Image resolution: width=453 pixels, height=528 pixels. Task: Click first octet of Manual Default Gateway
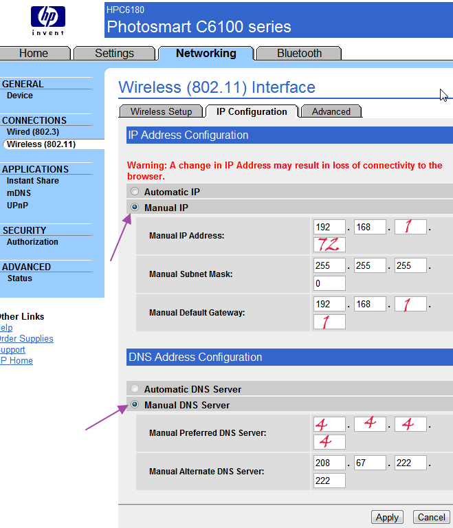coord(329,304)
